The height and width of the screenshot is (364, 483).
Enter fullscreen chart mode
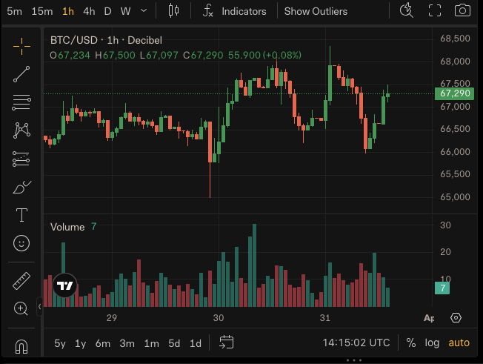point(435,10)
